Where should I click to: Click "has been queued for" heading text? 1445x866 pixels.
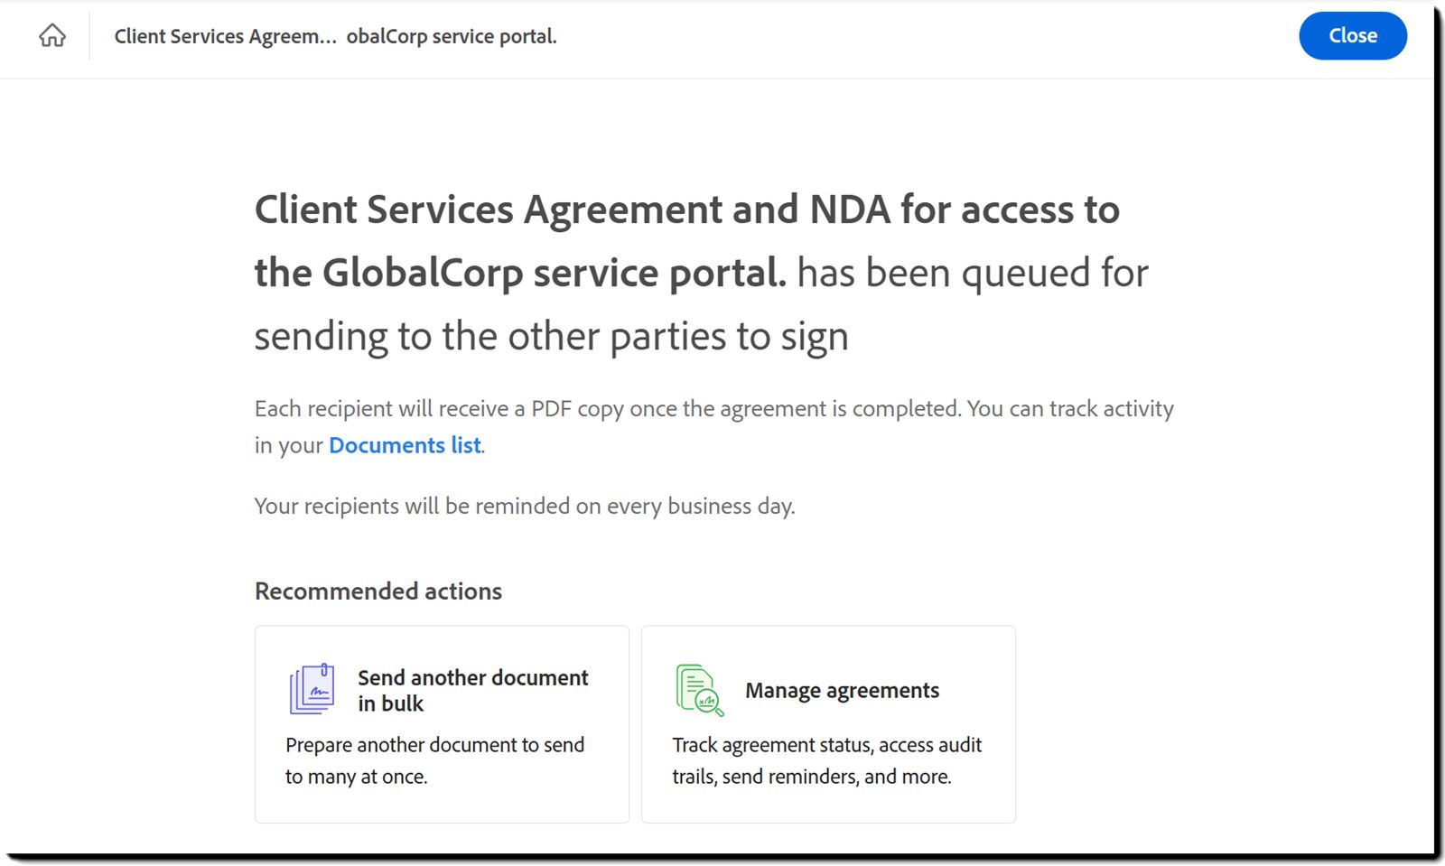[973, 273]
